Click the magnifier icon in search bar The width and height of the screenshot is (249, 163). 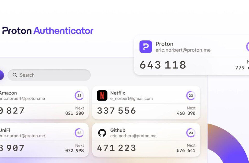click(x=15, y=75)
